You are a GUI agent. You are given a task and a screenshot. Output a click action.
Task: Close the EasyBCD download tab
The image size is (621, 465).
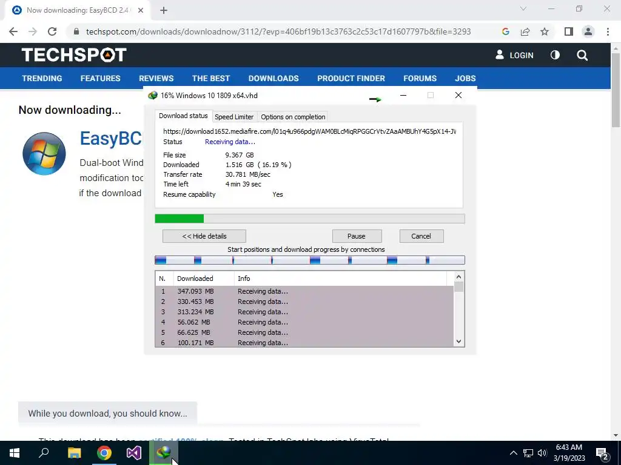point(141,10)
